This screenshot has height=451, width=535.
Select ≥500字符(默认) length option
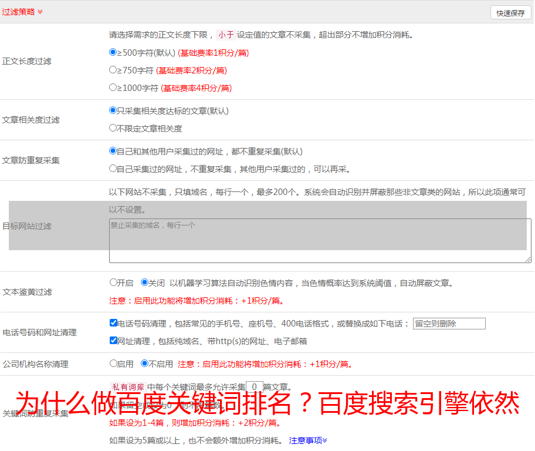(113, 52)
